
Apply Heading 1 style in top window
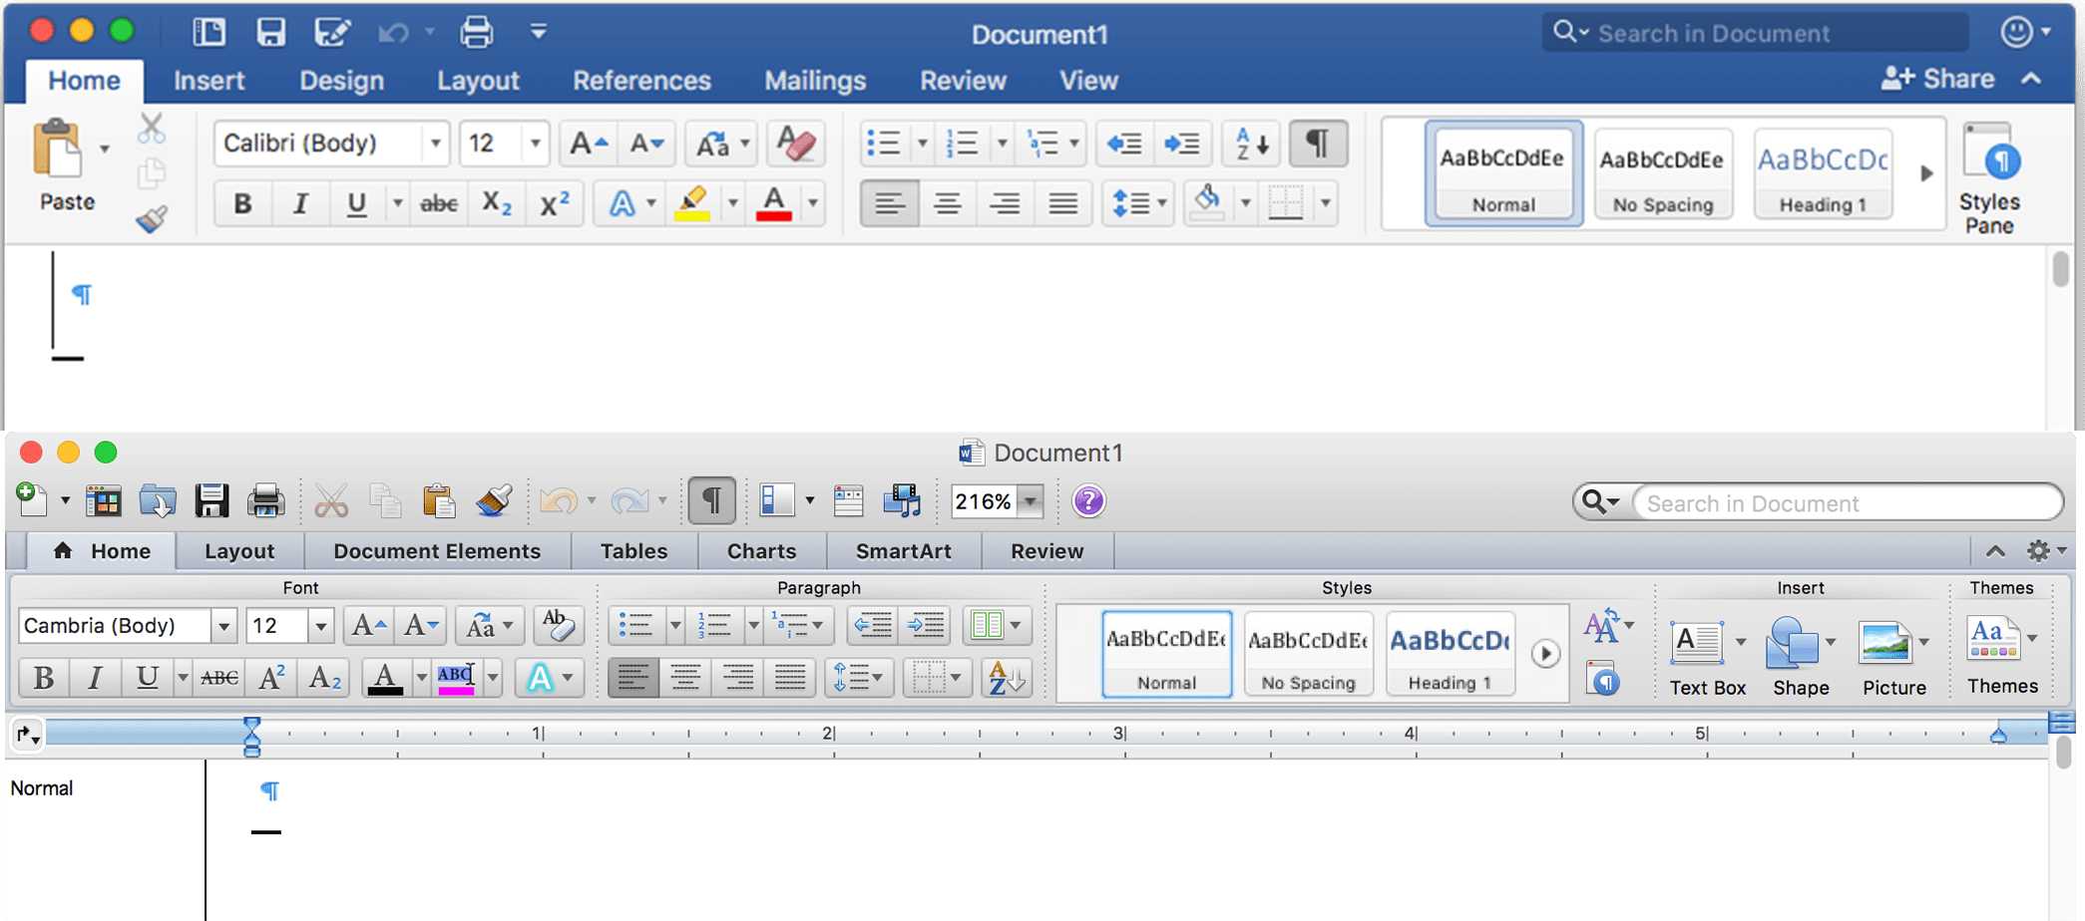tap(1823, 173)
